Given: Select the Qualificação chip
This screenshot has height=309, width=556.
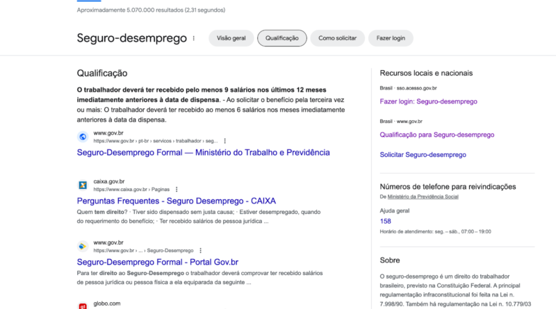Looking at the screenshot, I should click(x=282, y=38).
